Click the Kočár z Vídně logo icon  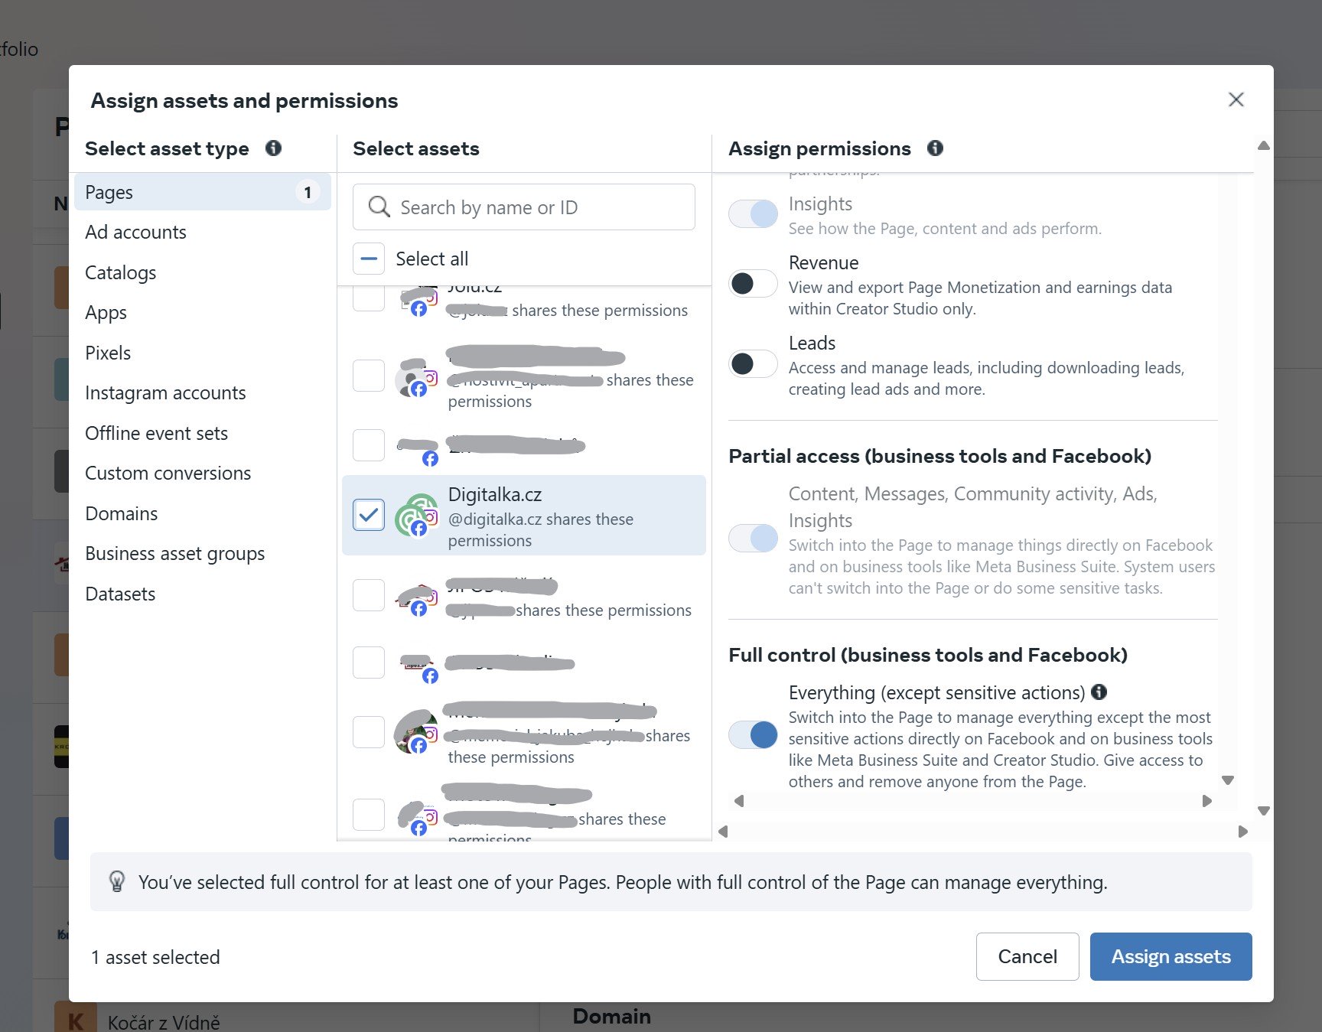[x=75, y=1021]
